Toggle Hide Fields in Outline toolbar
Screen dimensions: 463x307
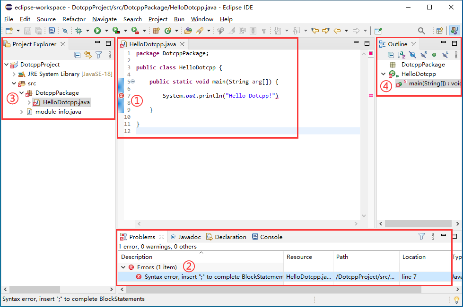click(x=412, y=55)
